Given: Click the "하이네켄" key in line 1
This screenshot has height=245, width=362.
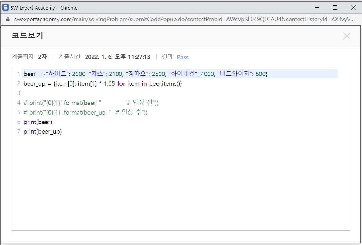Looking at the screenshot, I should (183, 74).
